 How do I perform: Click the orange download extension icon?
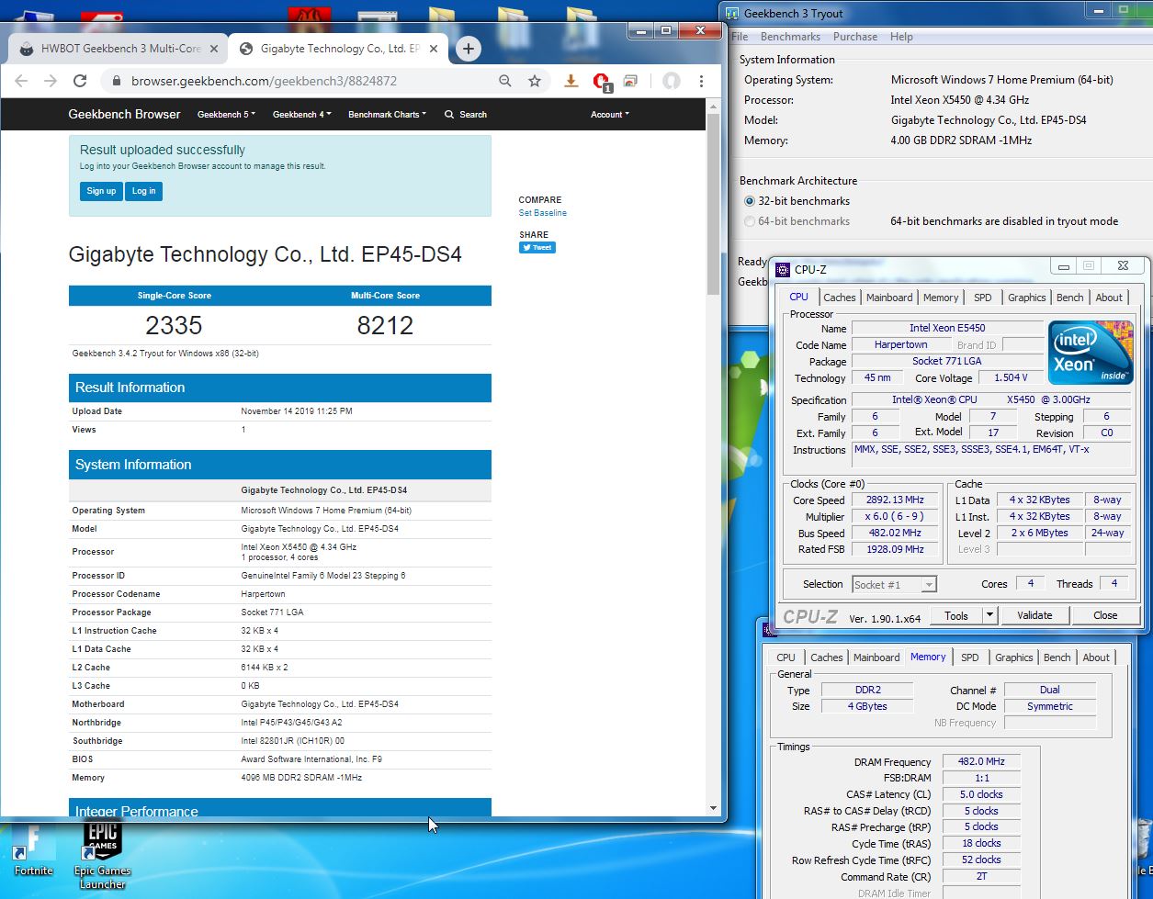point(571,81)
